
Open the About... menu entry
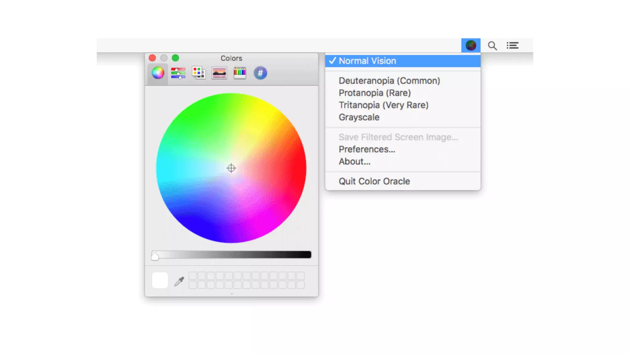(354, 162)
